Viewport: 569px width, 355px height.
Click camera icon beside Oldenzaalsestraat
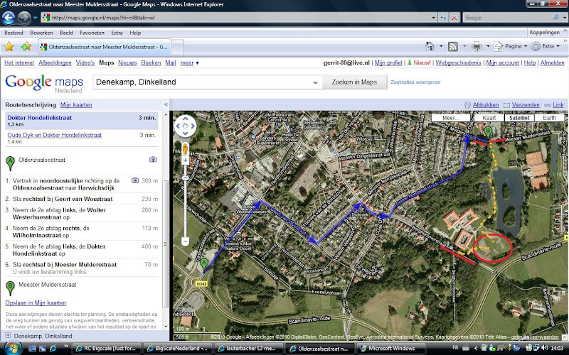tap(153, 159)
